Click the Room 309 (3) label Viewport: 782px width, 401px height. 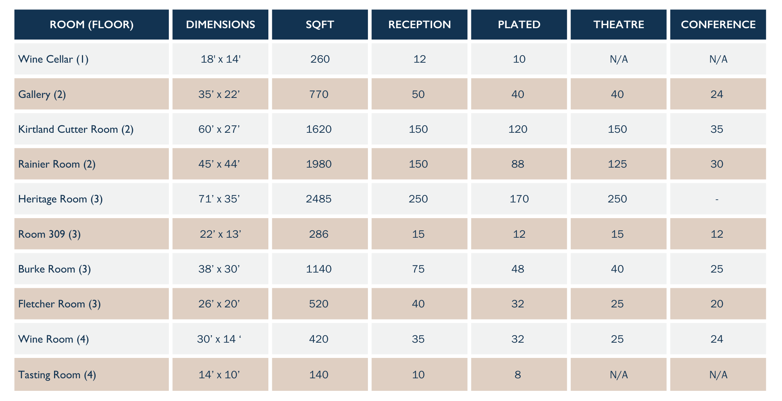[49, 234]
